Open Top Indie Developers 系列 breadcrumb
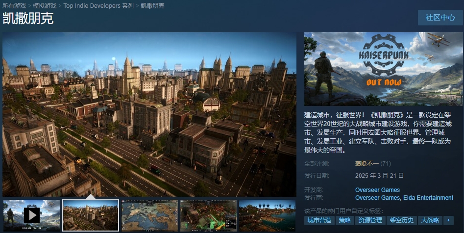464x233 pixels. [x=98, y=5]
